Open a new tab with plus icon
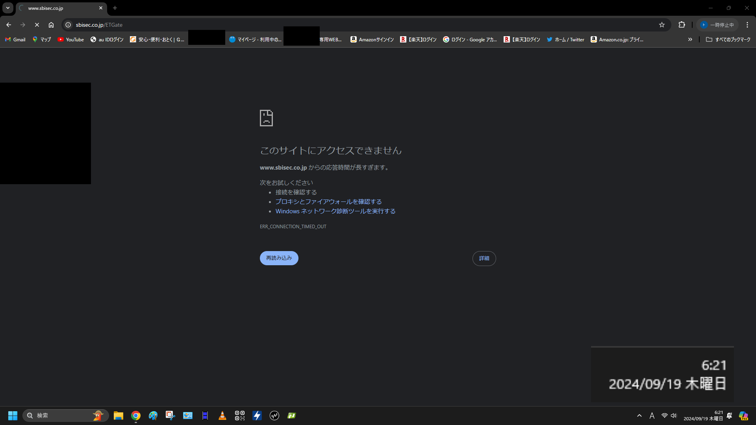 point(115,8)
